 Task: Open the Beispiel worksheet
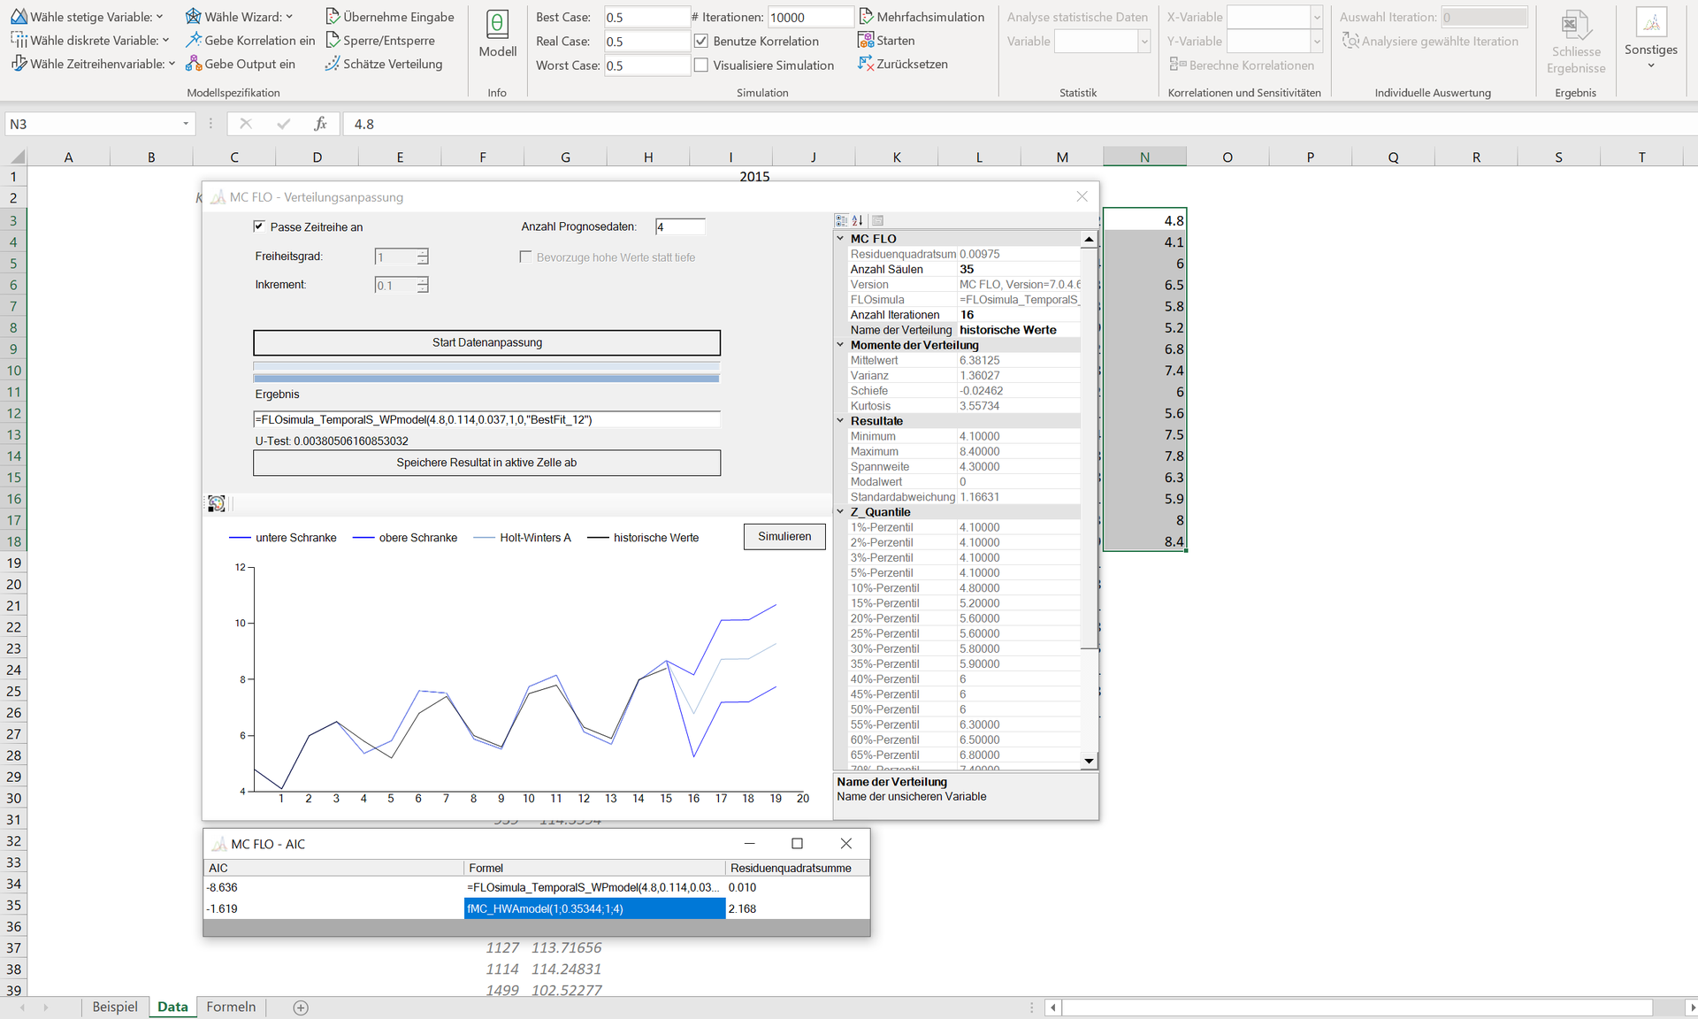point(114,1007)
